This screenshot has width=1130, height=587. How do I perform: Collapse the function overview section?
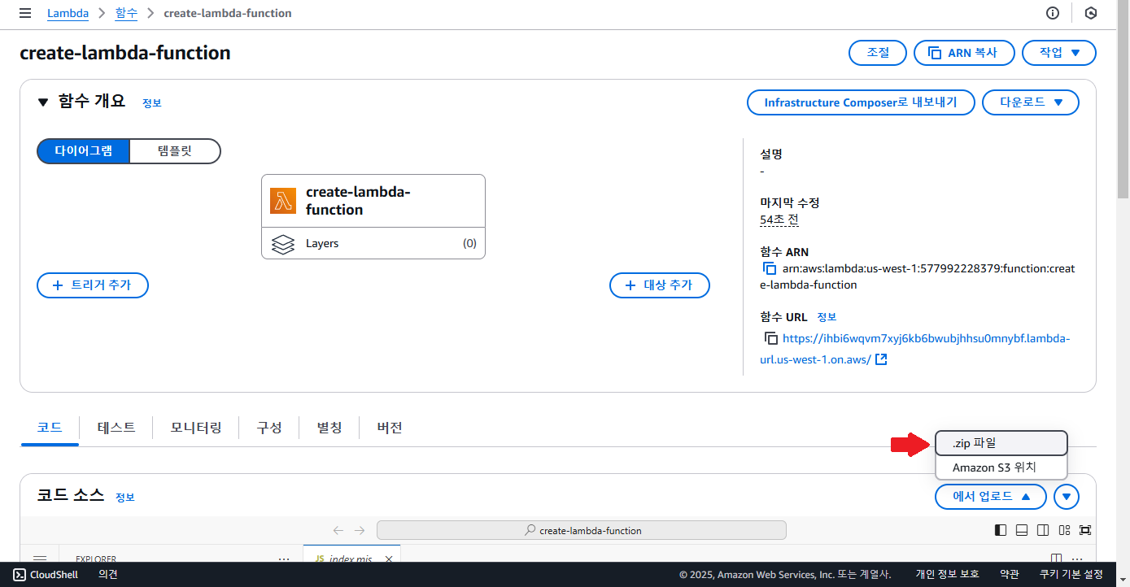(43, 102)
